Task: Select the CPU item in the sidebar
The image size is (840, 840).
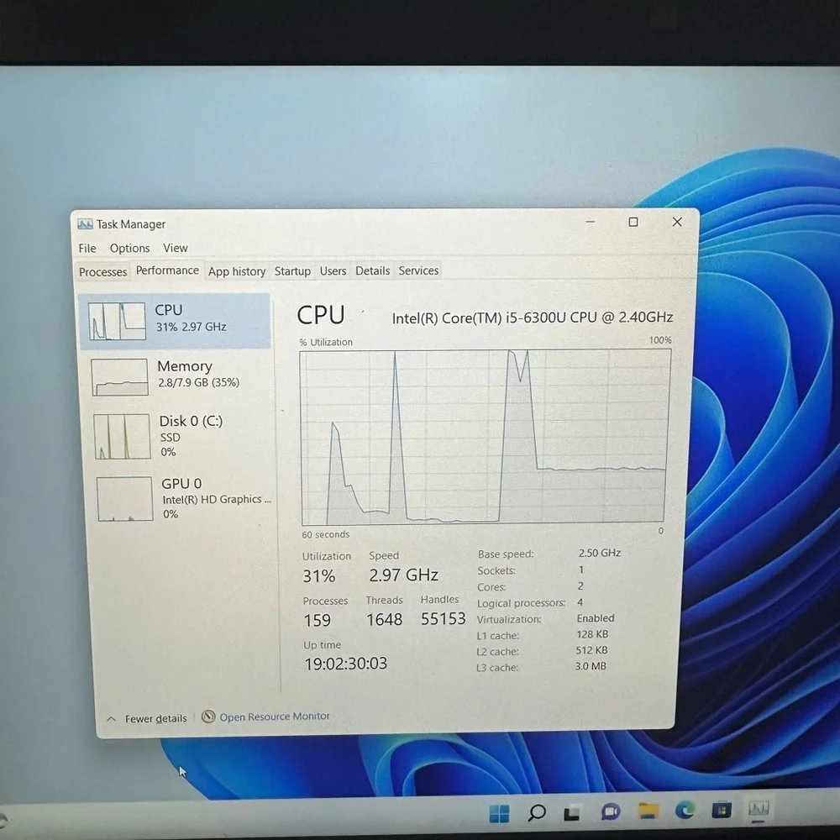Action: click(x=175, y=321)
